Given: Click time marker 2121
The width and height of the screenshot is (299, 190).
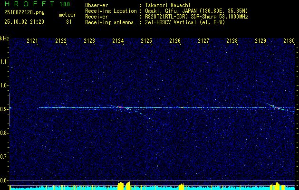Looking at the screenshot, I should click(32, 40).
